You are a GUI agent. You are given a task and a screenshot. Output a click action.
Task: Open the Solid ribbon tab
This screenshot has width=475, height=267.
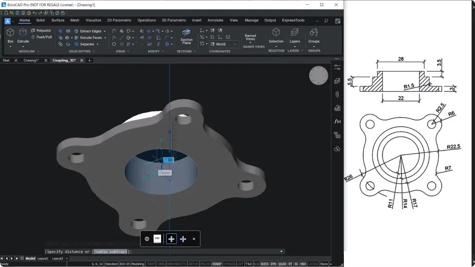pyautogui.click(x=40, y=20)
